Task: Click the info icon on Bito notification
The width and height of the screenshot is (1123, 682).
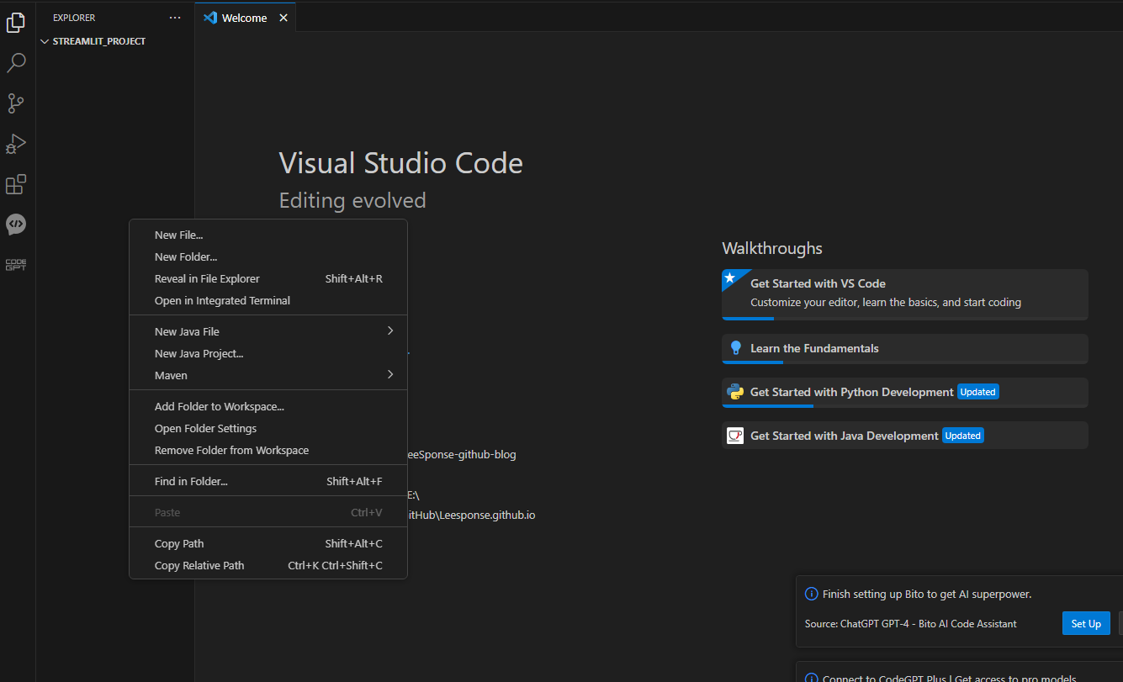Action: tap(812, 594)
